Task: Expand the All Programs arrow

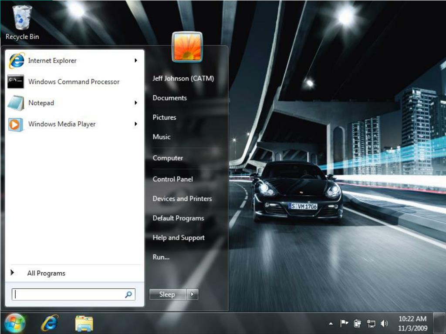Action: 12,273
